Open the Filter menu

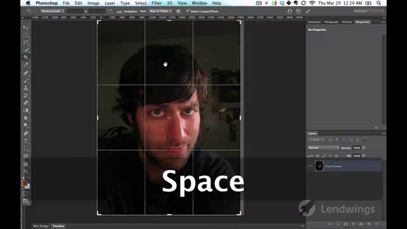point(156,3)
